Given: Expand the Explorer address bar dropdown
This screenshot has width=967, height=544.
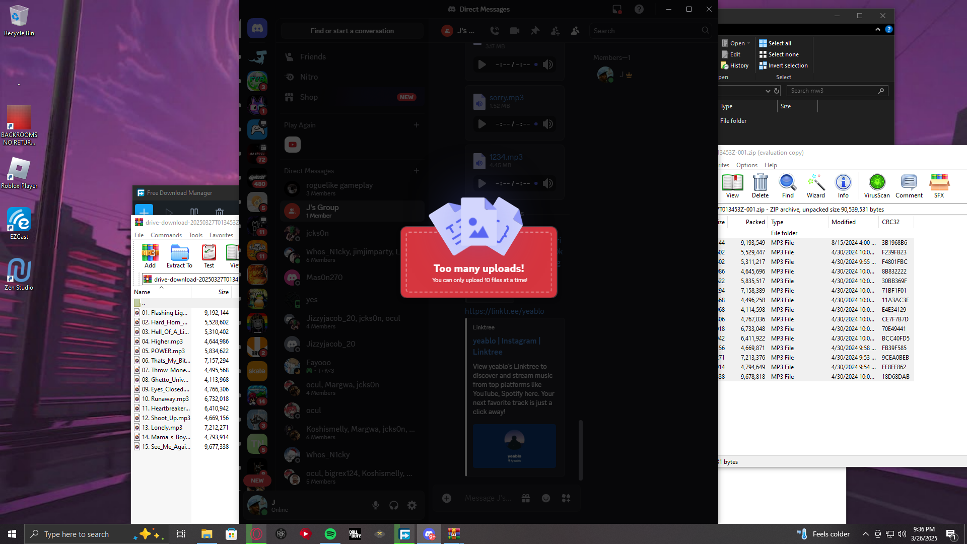Looking at the screenshot, I should tap(768, 91).
